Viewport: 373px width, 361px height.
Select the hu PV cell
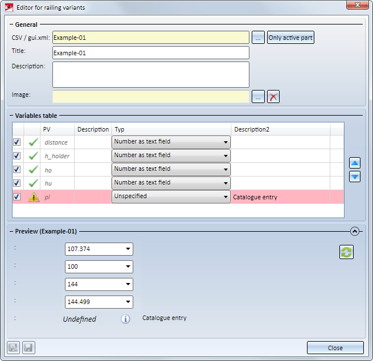[x=57, y=183]
